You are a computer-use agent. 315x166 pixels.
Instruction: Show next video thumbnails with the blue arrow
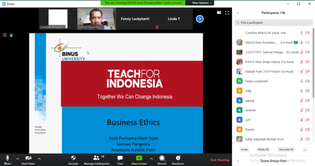200,19
